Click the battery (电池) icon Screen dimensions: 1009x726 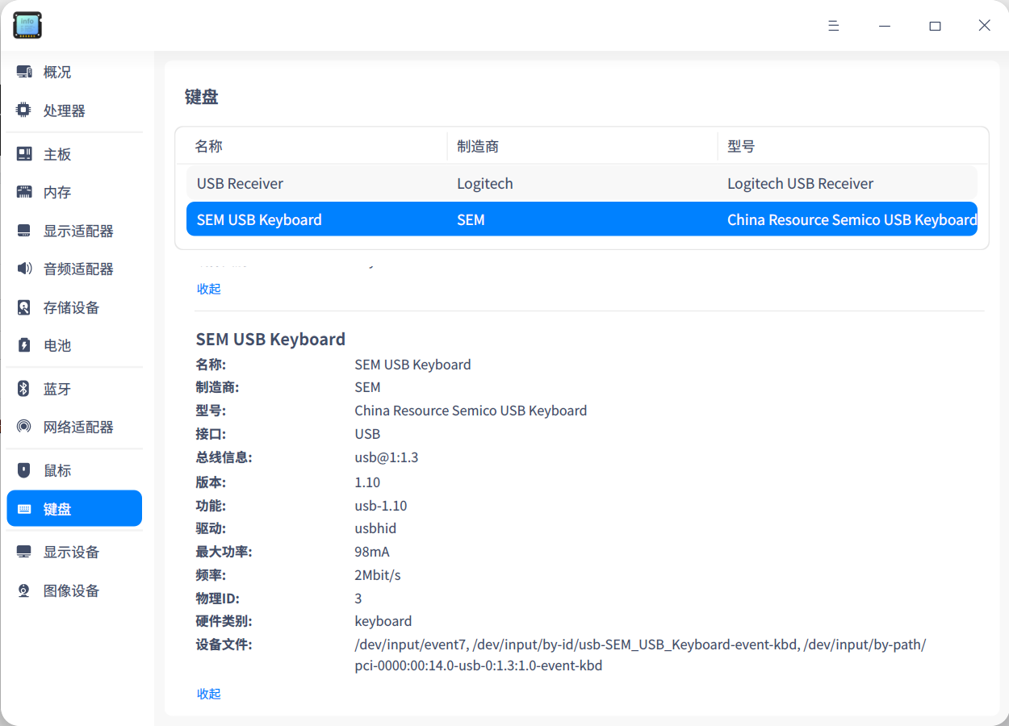coord(24,345)
